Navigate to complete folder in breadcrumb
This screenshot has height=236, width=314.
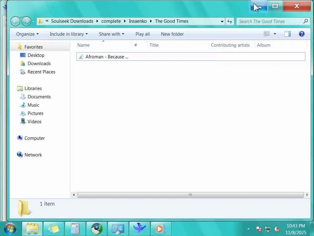tap(111, 21)
